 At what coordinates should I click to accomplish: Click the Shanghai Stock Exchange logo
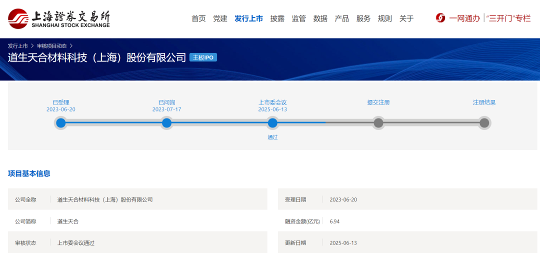(x=58, y=18)
